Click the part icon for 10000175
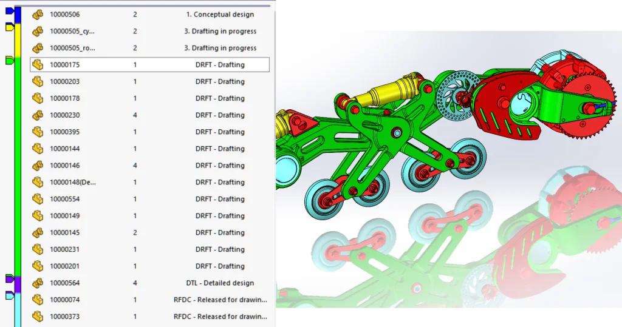Screen dimensions: 622x327 coord(38,64)
